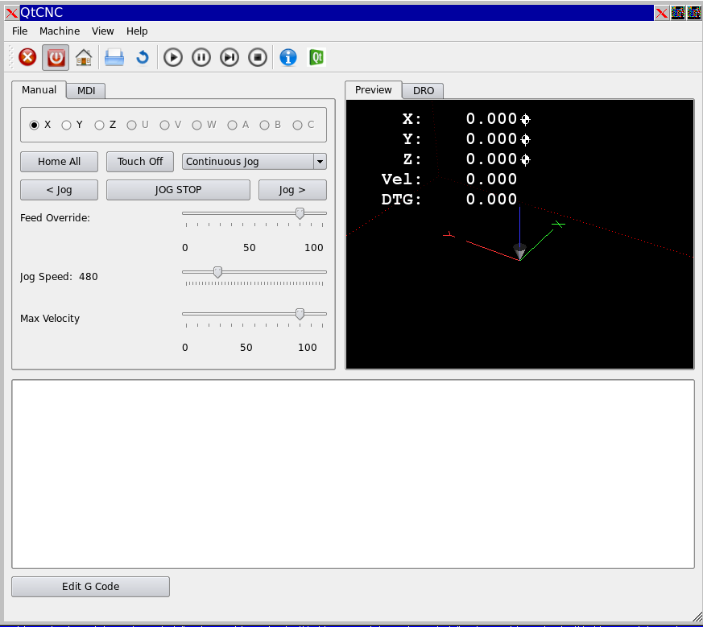Select the W axis radio button

tap(196, 125)
